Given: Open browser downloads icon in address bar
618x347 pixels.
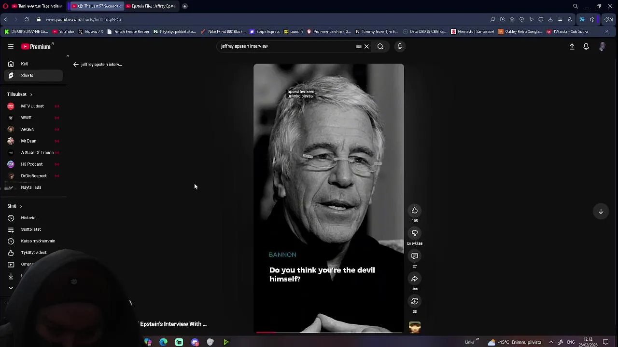Looking at the screenshot, I should point(550,19).
